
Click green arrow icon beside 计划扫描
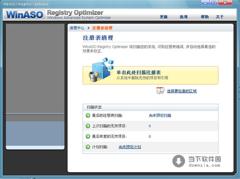point(88,147)
